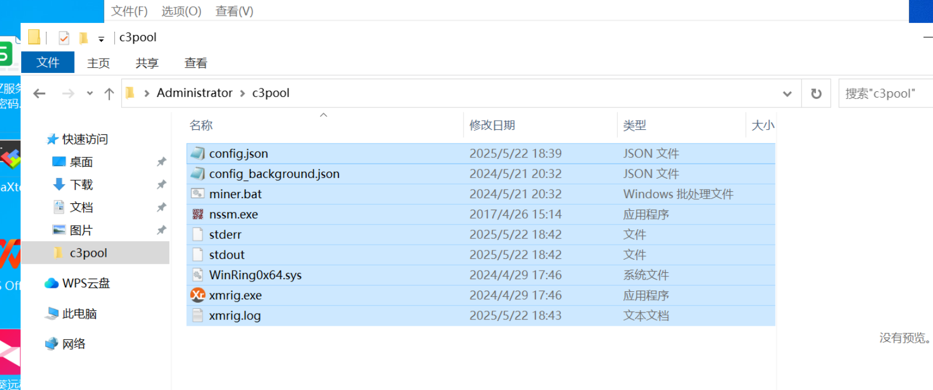The width and height of the screenshot is (933, 390).
Task: Refresh the c3pool folder view
Action: (816, 93)
